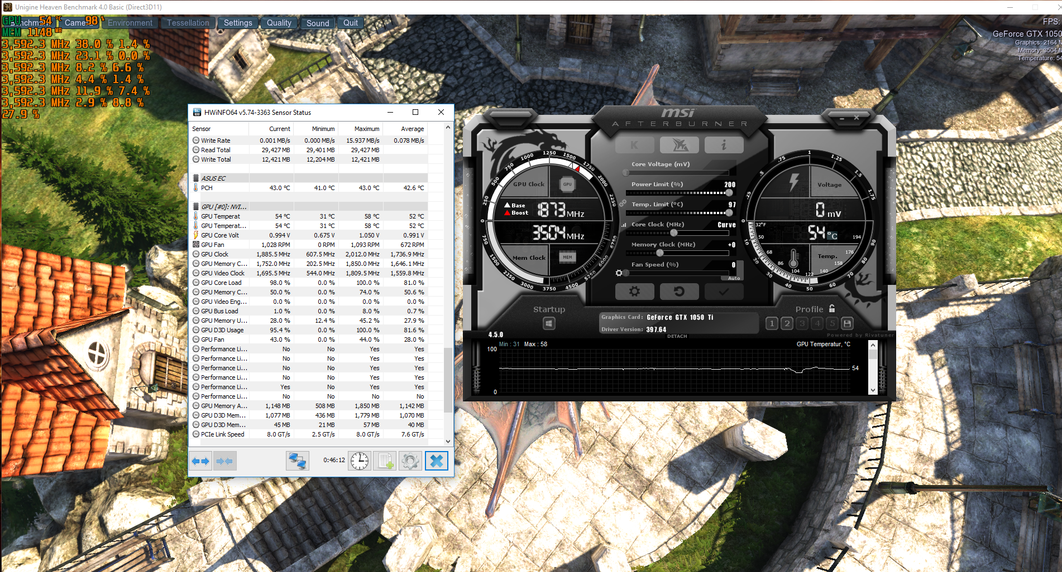This screenshot has height=572, width=1062.
Task: Reset HWiNFO sensor clock timer
Action: click(360, 461)
